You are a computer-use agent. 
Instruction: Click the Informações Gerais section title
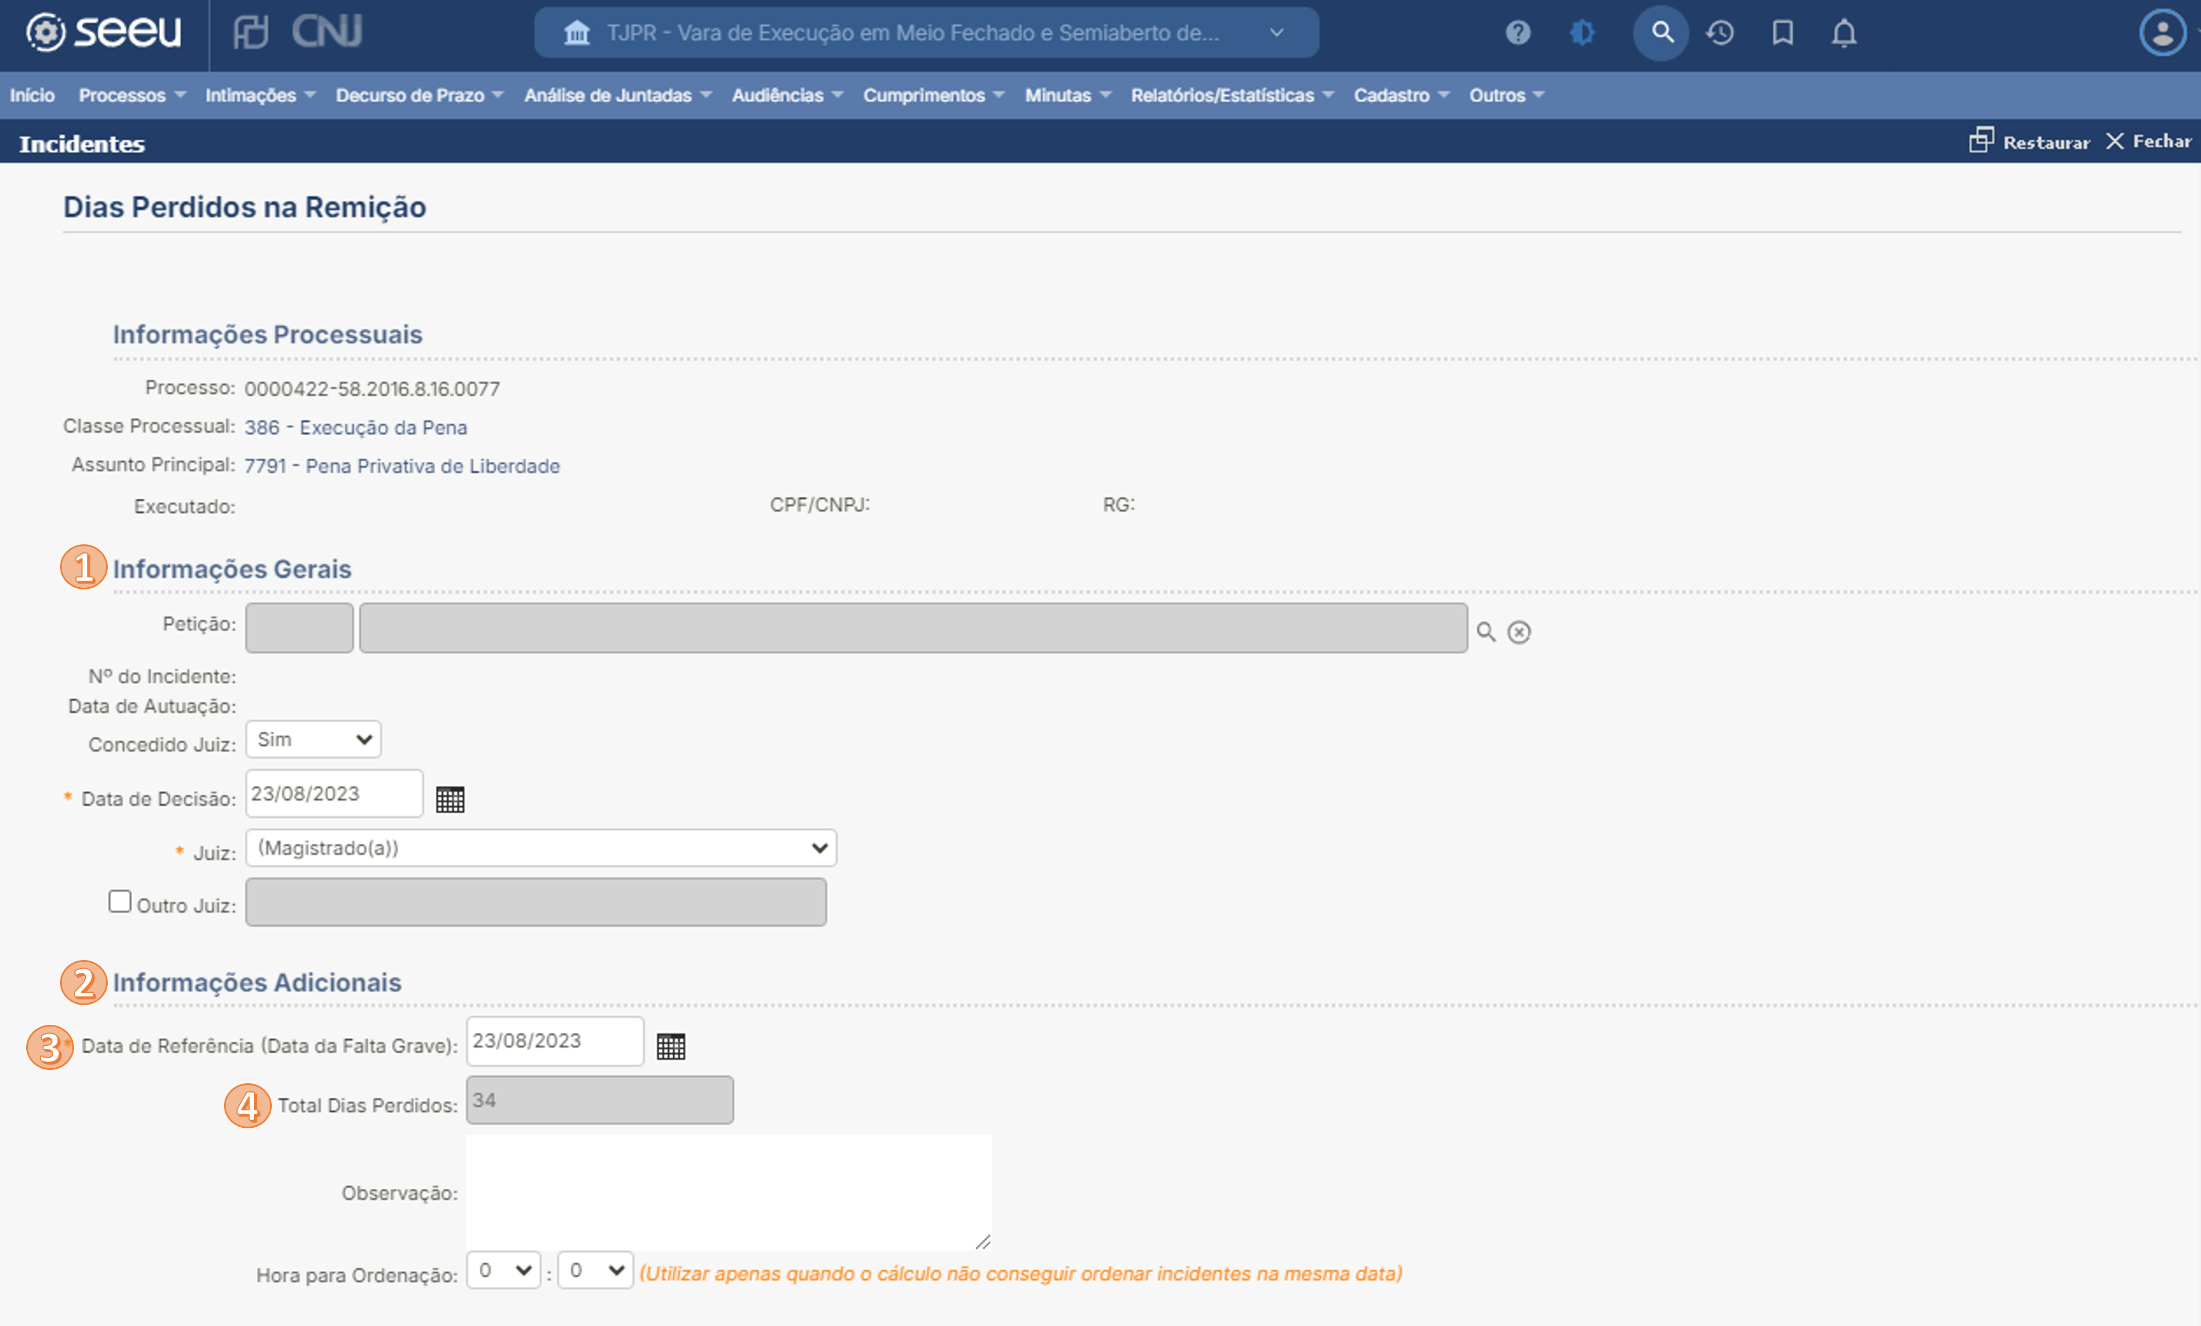click(x=232, y=569)
